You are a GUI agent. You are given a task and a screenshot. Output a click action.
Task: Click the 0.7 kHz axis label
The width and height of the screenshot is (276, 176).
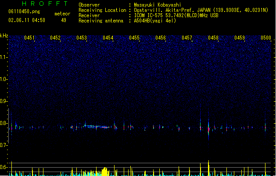click(4, 145)
